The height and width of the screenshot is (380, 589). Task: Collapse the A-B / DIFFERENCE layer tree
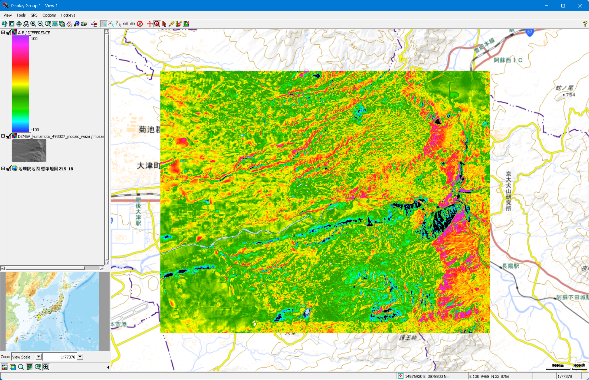click(3, 33)
